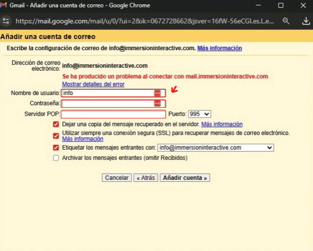Click the zoom magnifier icon in address bar
Image resolution: width=313 pixels, height=251 pixels.
coord(286,21)
